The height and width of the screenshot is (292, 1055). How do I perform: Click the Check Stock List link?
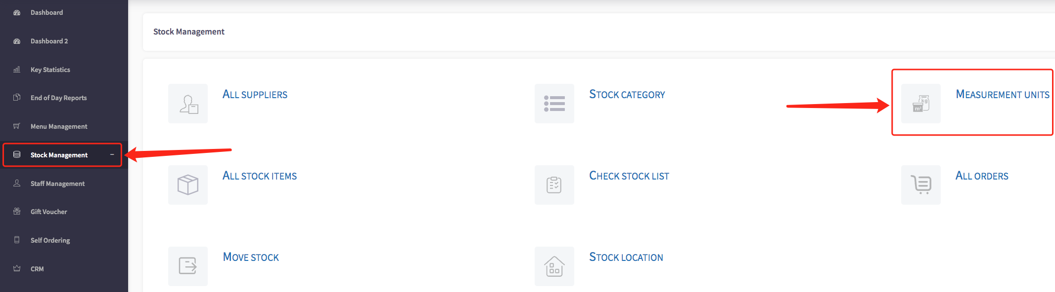click(x=629, y=176)
